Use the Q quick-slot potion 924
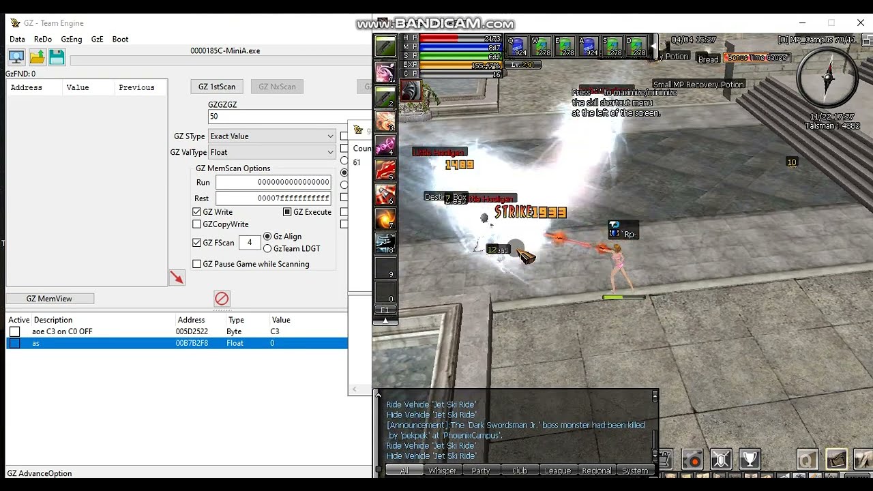The width and height of the screenshot is (873, 491). pyautogui.click(x=517, y=46)
